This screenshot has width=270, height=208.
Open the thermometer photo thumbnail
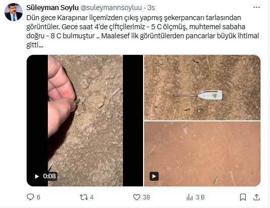coord(202,88)
